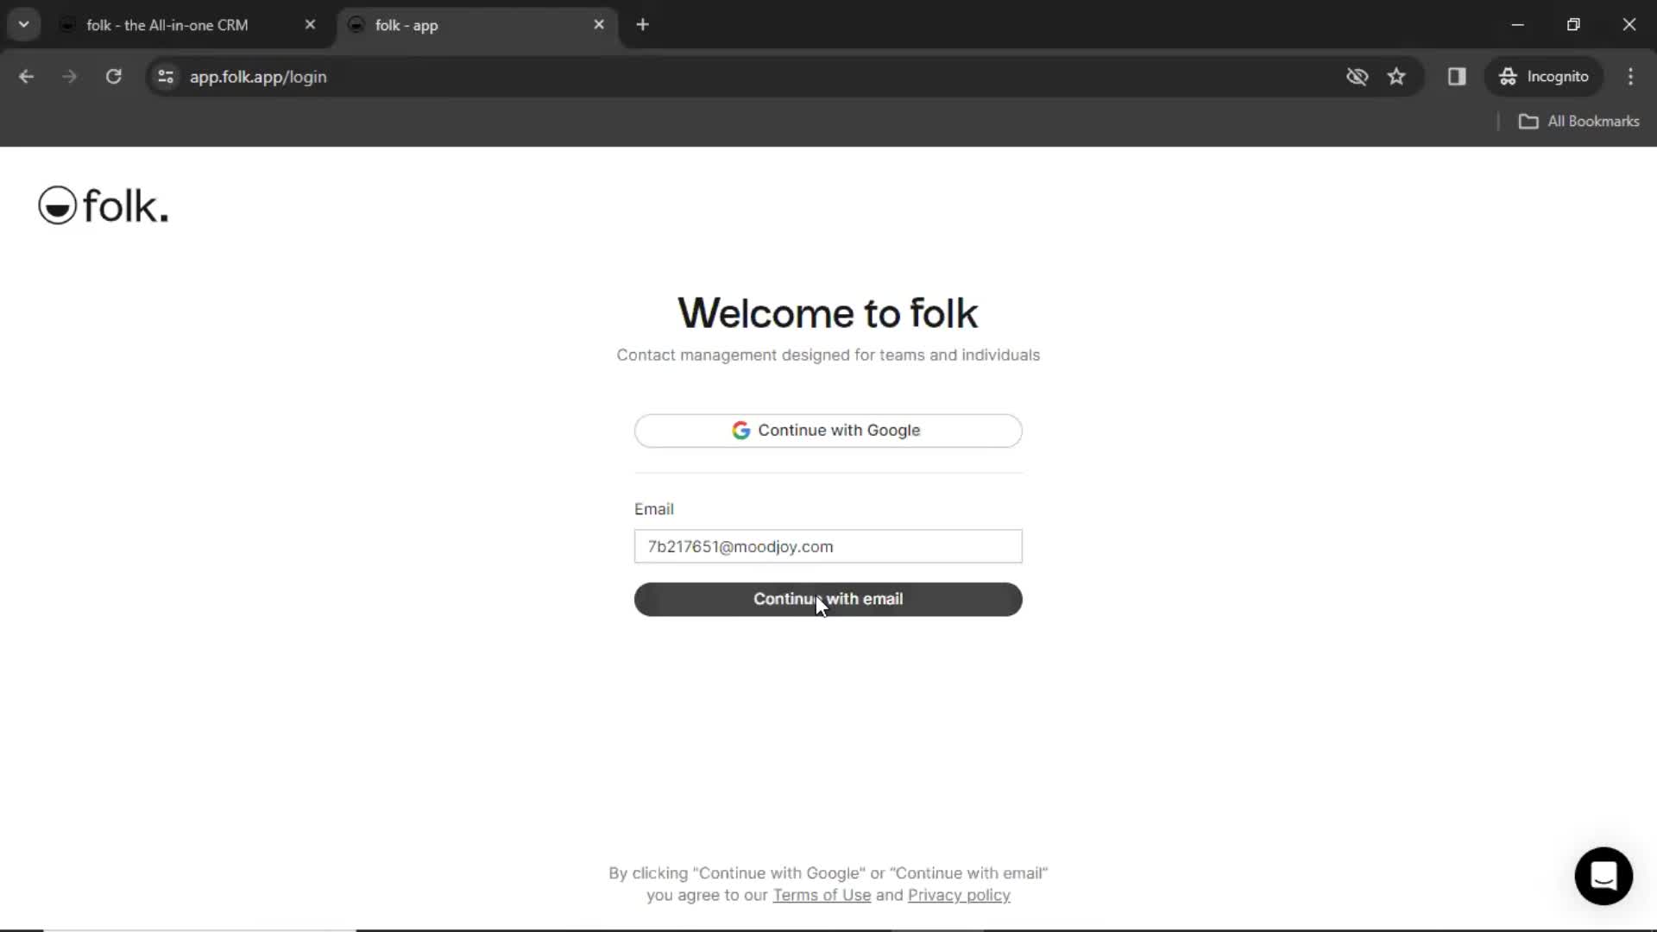
Task: Click Continue with Google button
Action: pos(828,430)
